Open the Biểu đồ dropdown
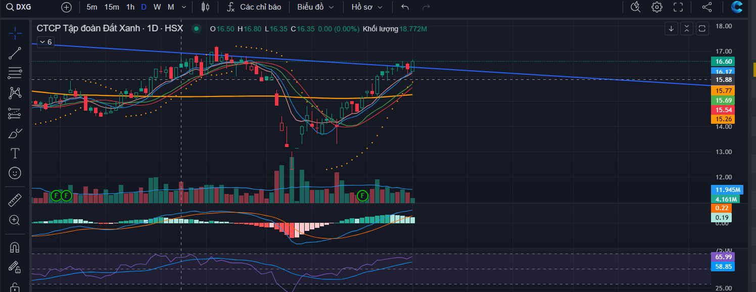The height and width of the screenshot is (292, 756). click(x=316, y=7)
